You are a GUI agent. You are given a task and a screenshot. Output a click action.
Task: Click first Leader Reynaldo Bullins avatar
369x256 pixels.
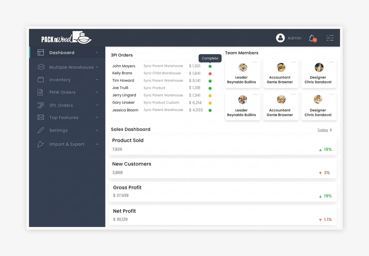tap(243, 68)
